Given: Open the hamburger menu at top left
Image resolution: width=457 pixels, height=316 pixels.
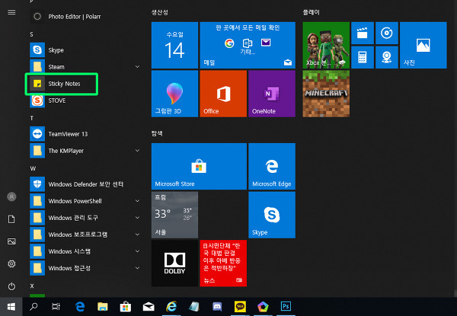Looking at the screenshot, I should click(x=11, y=12).
